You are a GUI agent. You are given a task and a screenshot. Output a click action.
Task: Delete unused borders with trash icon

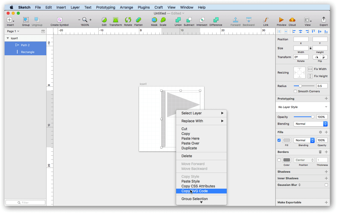click(320, 152)
